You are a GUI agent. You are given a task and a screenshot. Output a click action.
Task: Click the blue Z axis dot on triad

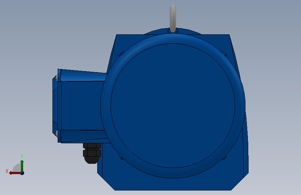tap(23, 173)
